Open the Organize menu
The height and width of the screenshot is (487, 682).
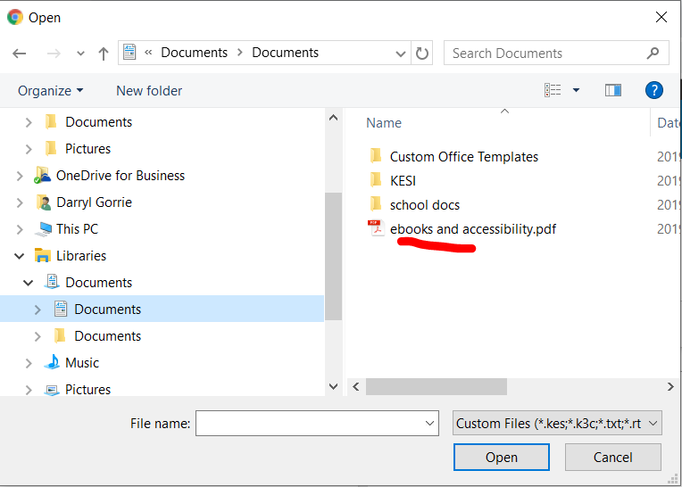pyautogui.click(x=50, y=91)
